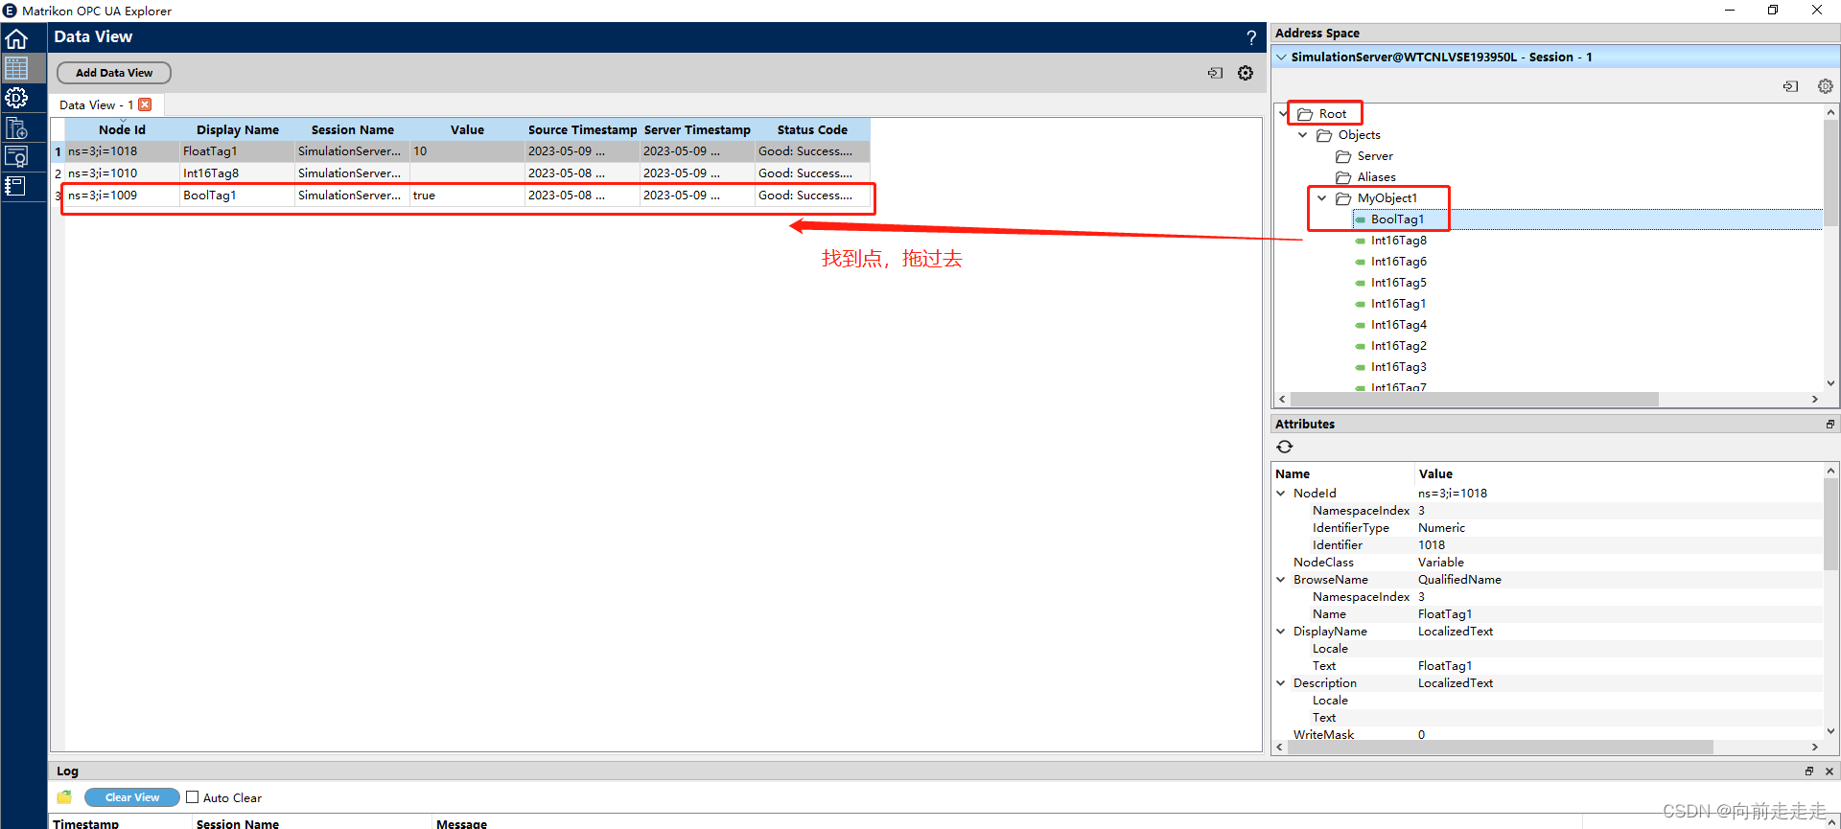Sort by Server Timestamp column header
This screenshot has width=1841, height=829.
tap(697, 129)
